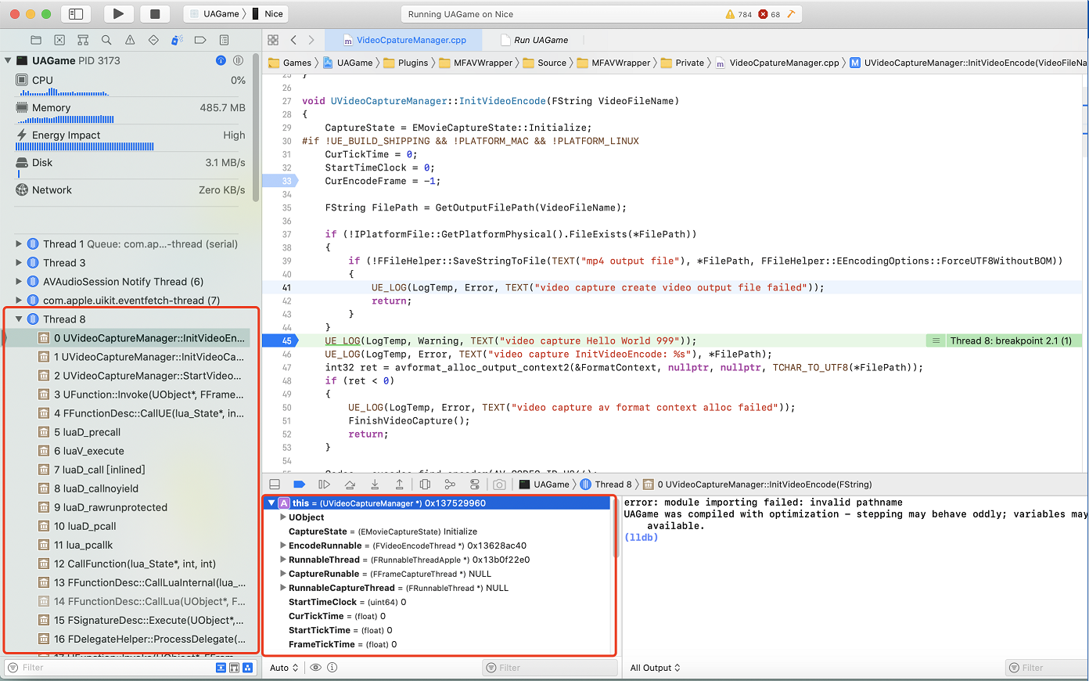1089x681 pixels.
Task: Click the MFAVWrapper breadcrumb after Plugins
Action: tap(483, 63)
